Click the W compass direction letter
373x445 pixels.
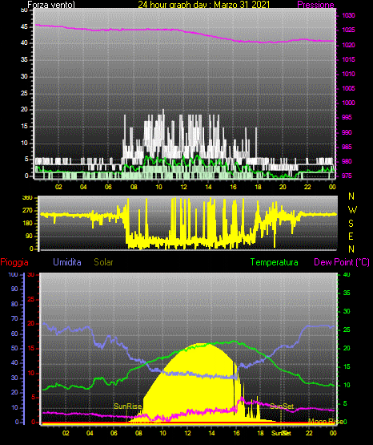(352, 210)
